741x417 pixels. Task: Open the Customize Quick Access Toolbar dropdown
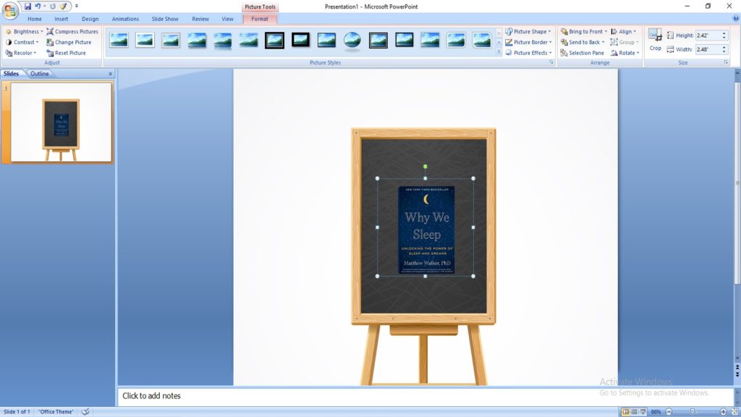[x=77, y=6]
